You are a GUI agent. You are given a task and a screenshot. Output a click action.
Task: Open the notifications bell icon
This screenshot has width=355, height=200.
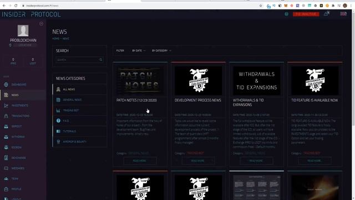326,14
